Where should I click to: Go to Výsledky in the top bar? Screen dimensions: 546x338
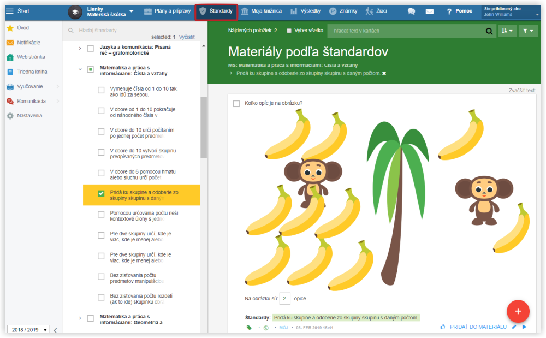click(305, 11)
